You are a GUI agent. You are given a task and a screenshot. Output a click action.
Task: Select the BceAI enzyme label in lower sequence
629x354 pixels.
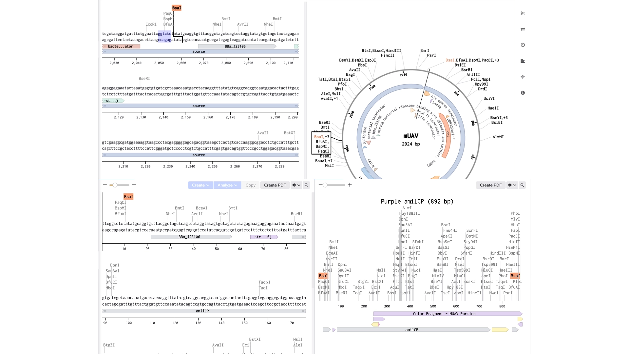click(x=202, y=208)
